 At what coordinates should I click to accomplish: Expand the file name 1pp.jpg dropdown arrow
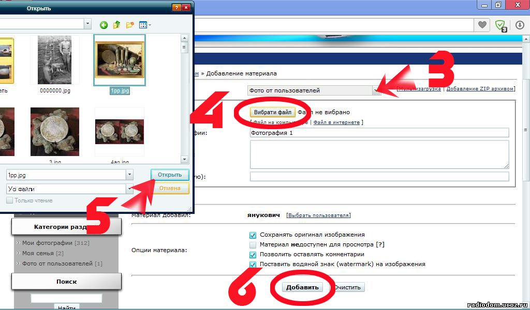tap(129, 175)
